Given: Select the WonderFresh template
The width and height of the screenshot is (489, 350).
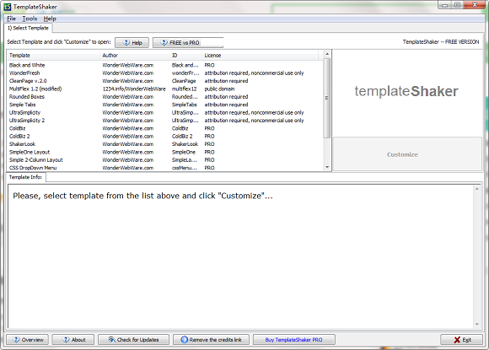Looking at the screenshot, I should pyautogui.click(x=165, y=73).
